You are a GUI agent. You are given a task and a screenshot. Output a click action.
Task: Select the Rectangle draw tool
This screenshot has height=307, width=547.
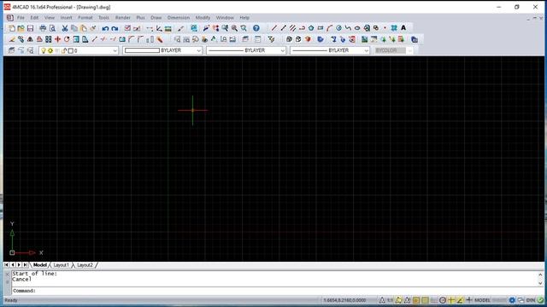click(x=321, y=28)
